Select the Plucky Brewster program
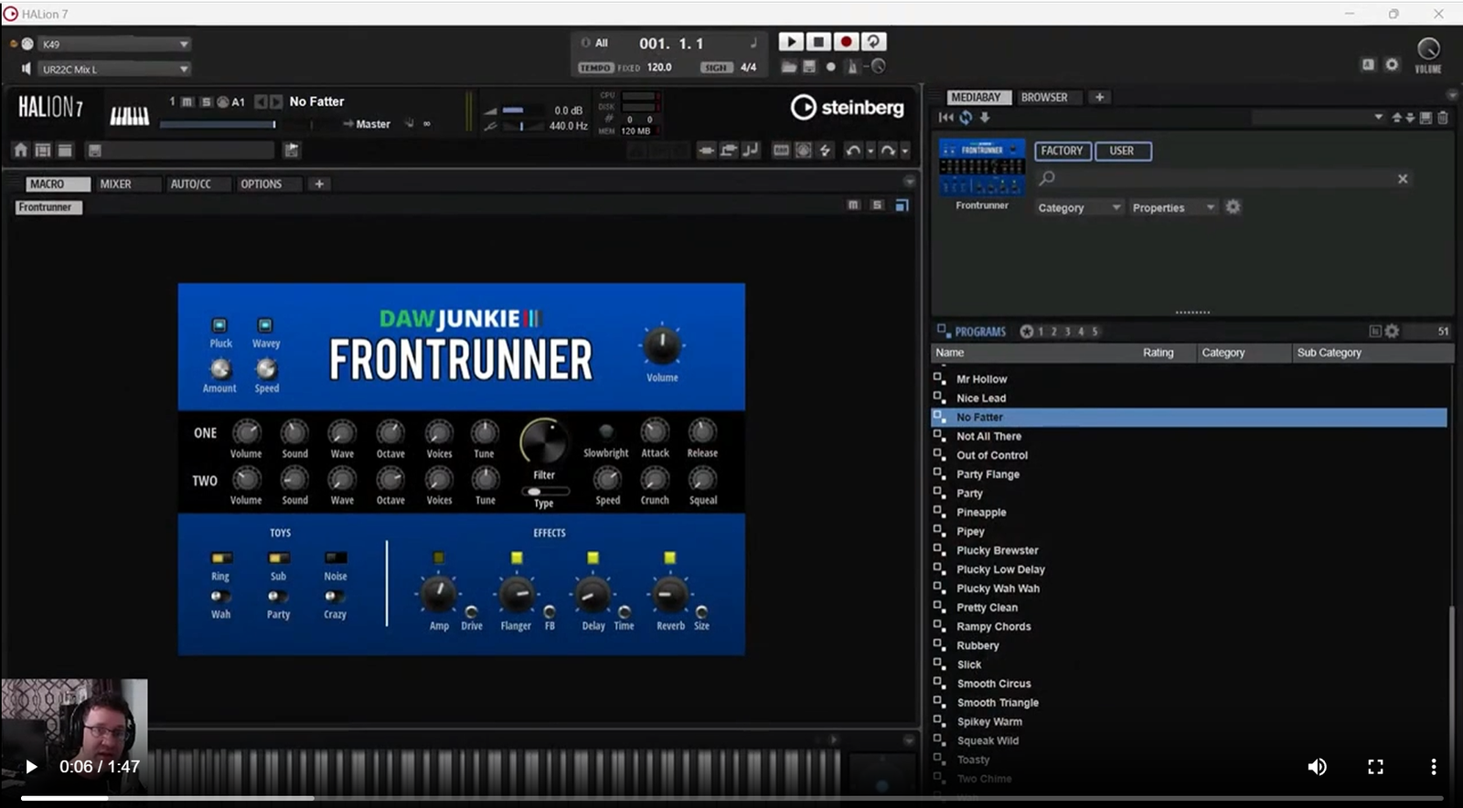 pyautogui.click(x=1189, y=550)
